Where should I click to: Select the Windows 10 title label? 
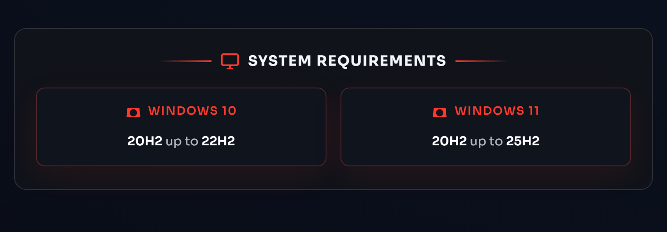(x=192, y=111)
